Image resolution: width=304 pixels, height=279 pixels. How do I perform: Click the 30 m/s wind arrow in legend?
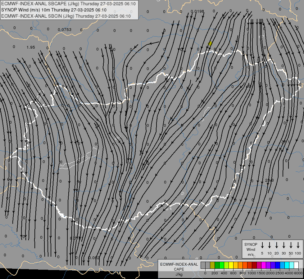[284, 245]
